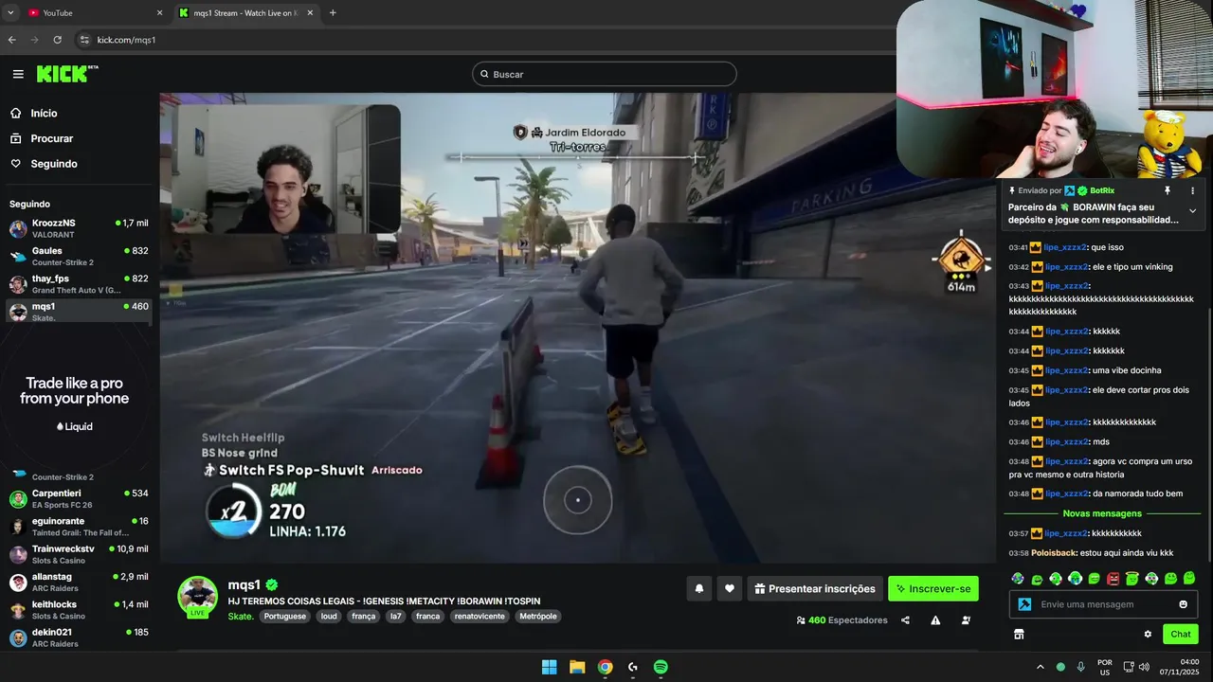Click the microphone icon in the system tray
Image resolution: width=1213 pixels, height=682 pixels.
[1080, 667]
